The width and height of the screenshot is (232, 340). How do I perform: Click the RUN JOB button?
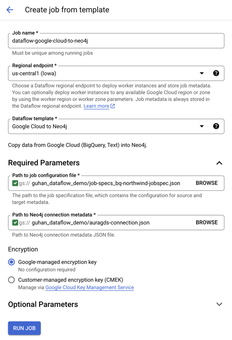click(24, 328)
